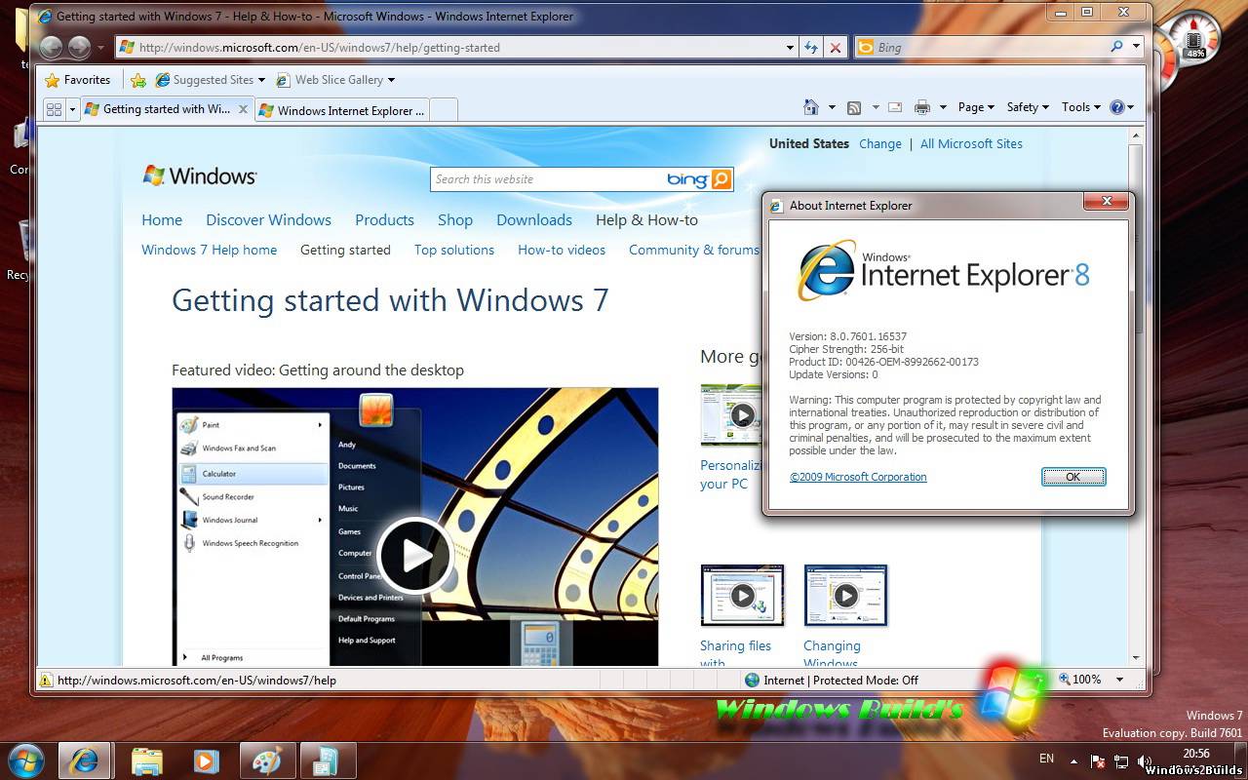Click the Refresh icon beside the address bar

tap(811, 47)
